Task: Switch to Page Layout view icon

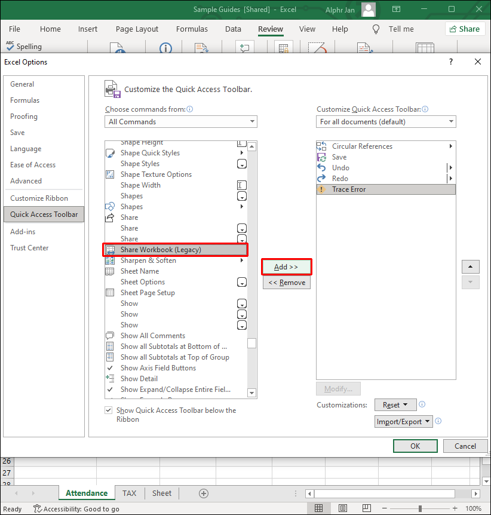Action: (x=342, y=508)
